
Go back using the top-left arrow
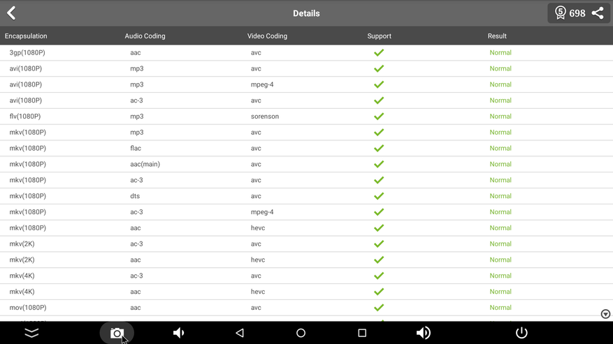click(11, 13)
